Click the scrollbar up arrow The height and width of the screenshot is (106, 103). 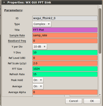(100, 7)
